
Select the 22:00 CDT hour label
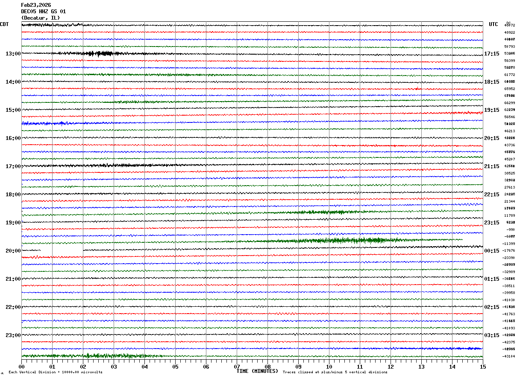13,307
